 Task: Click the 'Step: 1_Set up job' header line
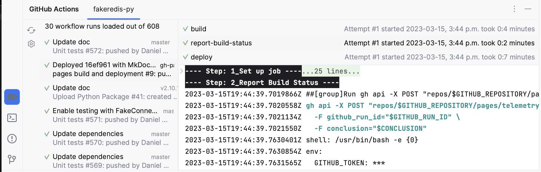243,71
